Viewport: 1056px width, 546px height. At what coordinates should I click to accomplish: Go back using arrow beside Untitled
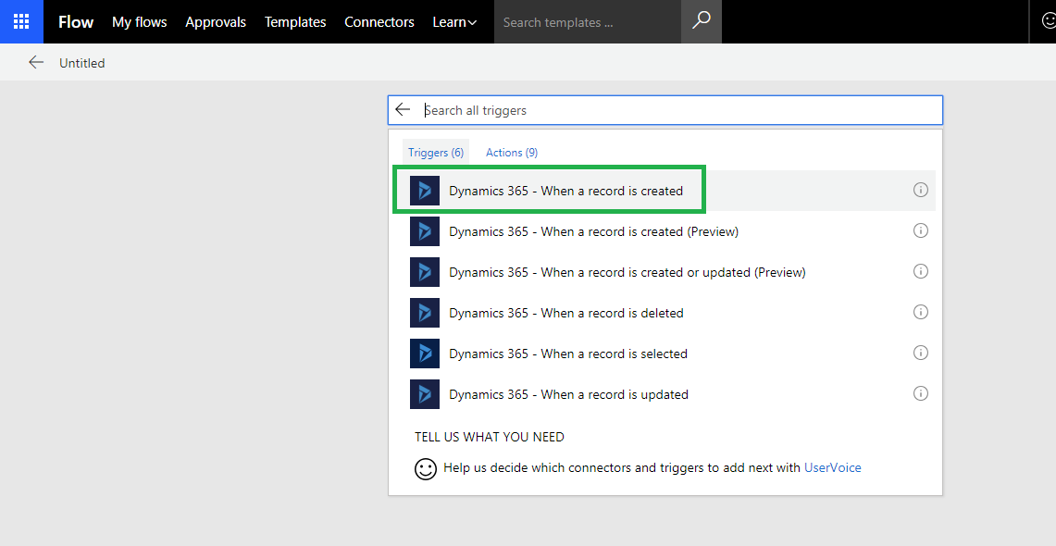pyautogui.click(x=36, y=63)
